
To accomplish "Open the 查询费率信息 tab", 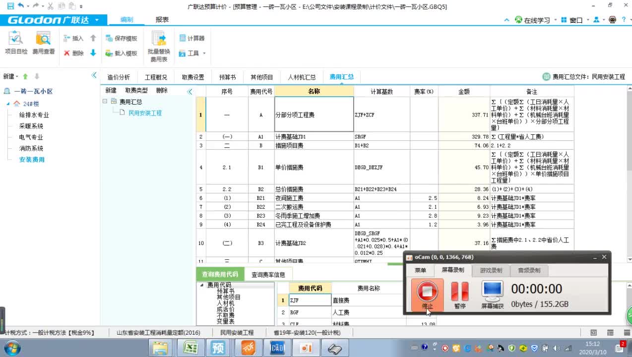I will 268,274.
